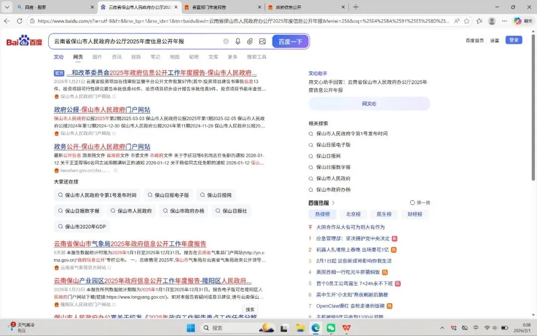
Task: Switch to the 政府信息公开 tab
Action: (306, 7)
